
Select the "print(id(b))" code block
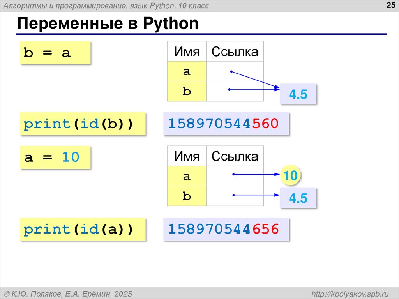82,124
